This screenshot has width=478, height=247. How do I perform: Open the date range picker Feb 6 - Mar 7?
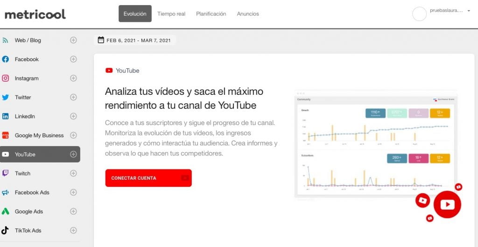coord(135,40)
